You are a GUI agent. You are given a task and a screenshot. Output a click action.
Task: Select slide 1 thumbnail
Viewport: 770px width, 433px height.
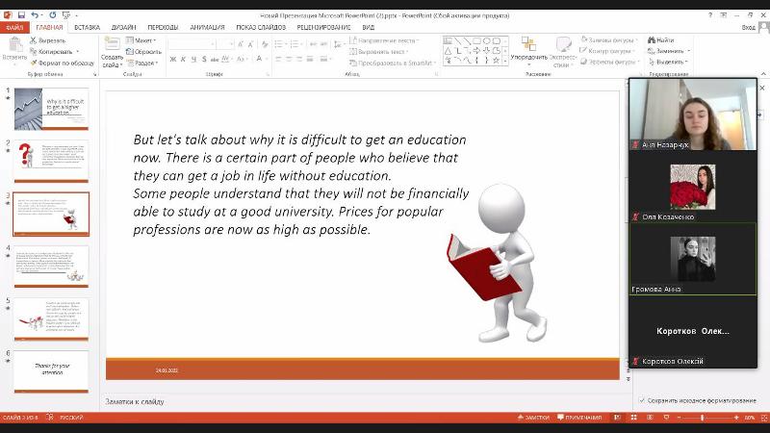tap(51, 109)
